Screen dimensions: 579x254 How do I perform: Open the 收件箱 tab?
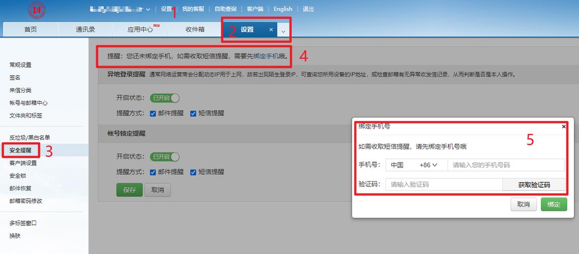pos(195,30)
